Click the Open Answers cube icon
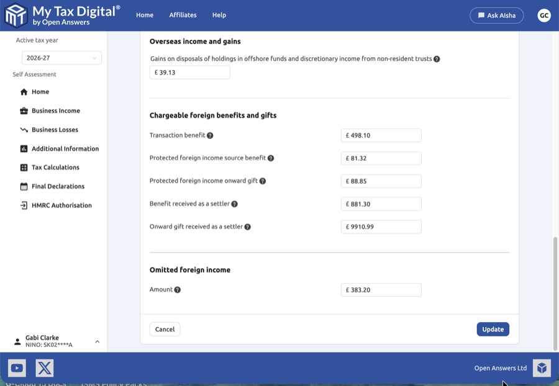The width and height of the screenshot is (559, 386). click(542, 368)
